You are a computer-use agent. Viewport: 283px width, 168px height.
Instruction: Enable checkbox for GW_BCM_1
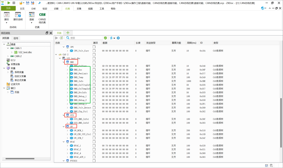(94, 130)
